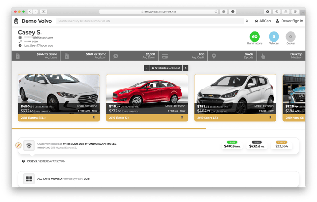
Task: Select the blue 5 Vehicles circle
Action: (274, 37)
